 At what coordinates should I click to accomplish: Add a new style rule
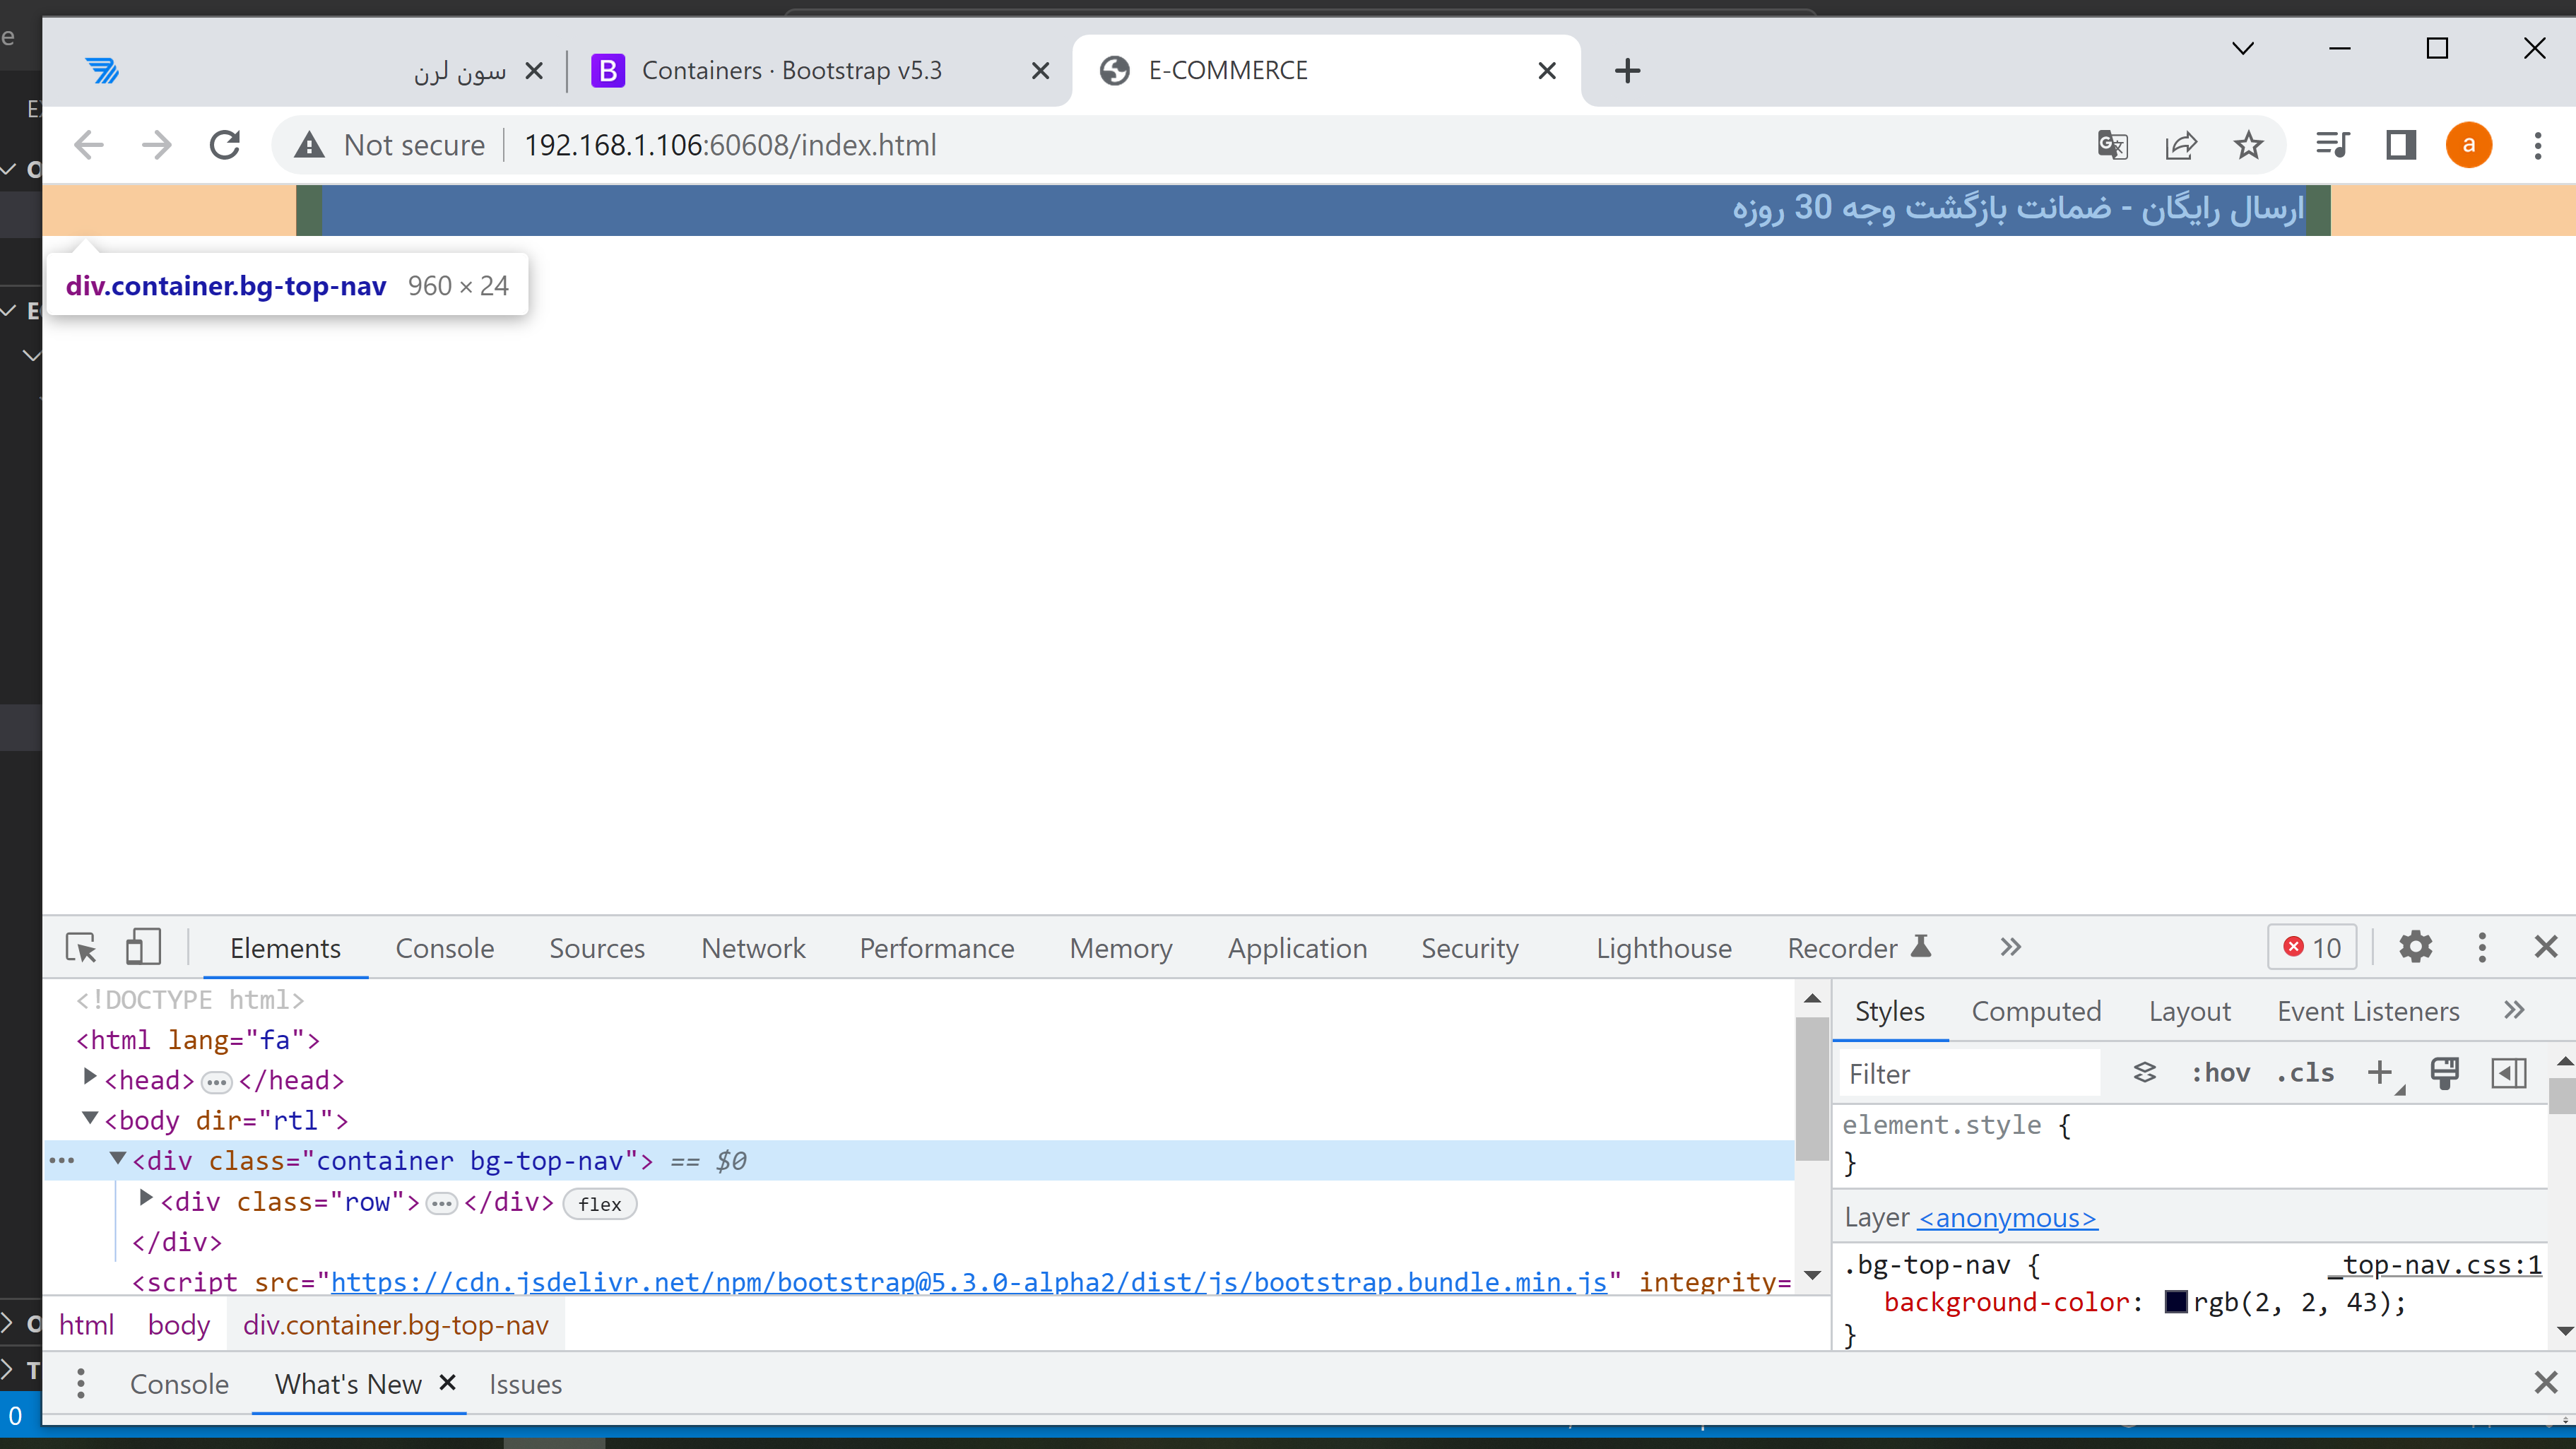[2381, 1073]
